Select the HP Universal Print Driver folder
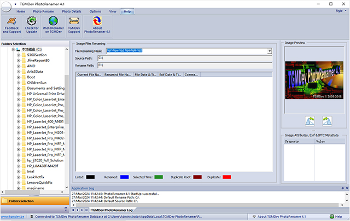 pyautogui.click(x=45, y=94)
